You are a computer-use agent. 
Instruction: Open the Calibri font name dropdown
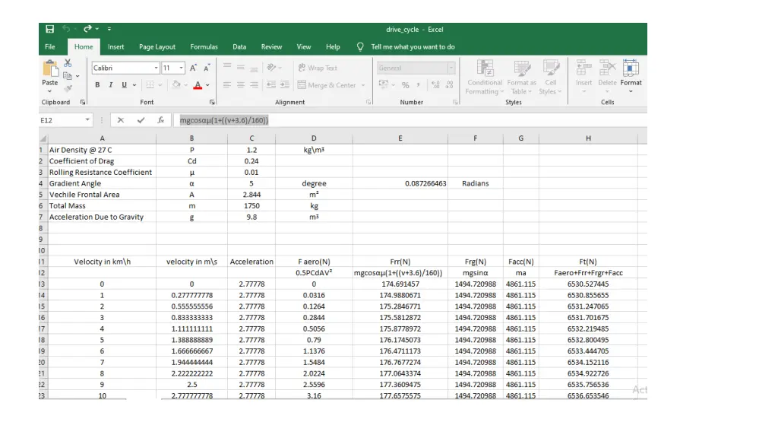click(156, 68)
